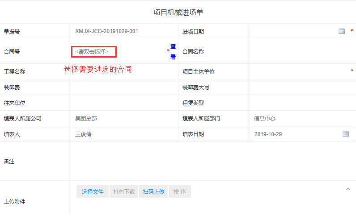356x216 pixels.
Task: Click the 王俊儒 filler name value
Action: 83,134
